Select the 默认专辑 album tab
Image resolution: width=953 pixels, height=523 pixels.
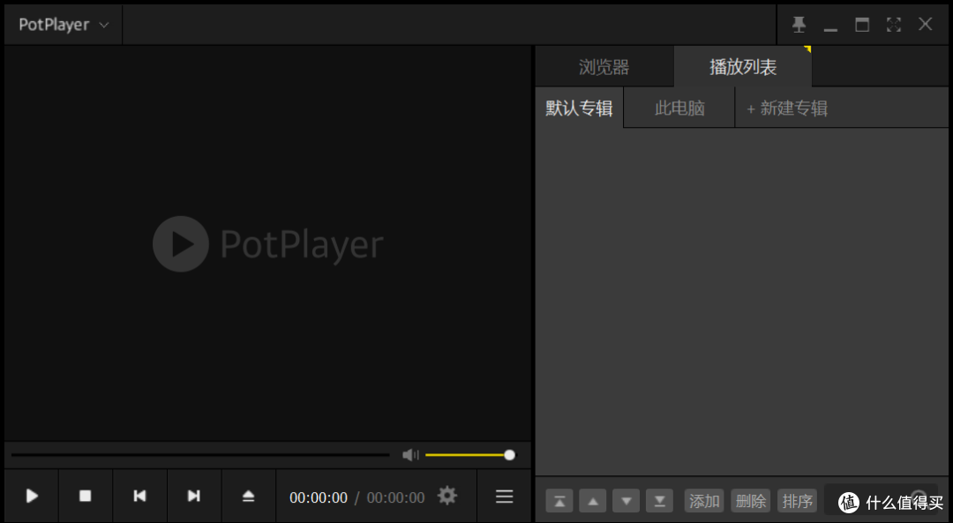(579, 108)
